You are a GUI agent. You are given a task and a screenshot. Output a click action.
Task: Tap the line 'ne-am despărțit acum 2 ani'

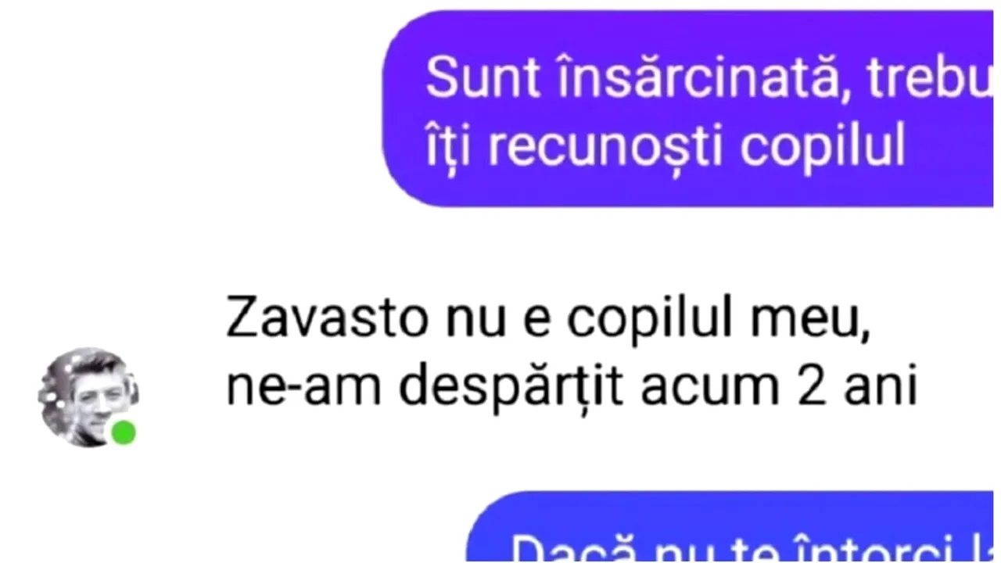pos(571,388)
